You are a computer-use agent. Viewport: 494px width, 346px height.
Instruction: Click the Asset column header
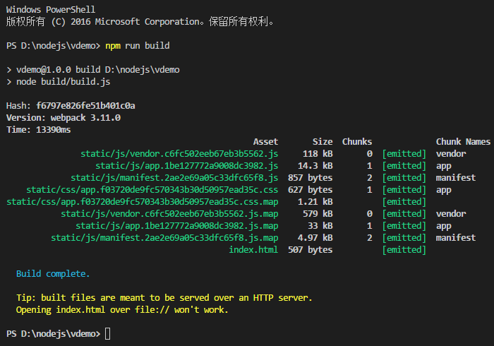[x=265, y=142]
